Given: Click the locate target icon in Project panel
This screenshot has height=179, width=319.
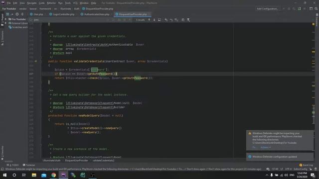Looking at the screenshot, I should (17, 14).
